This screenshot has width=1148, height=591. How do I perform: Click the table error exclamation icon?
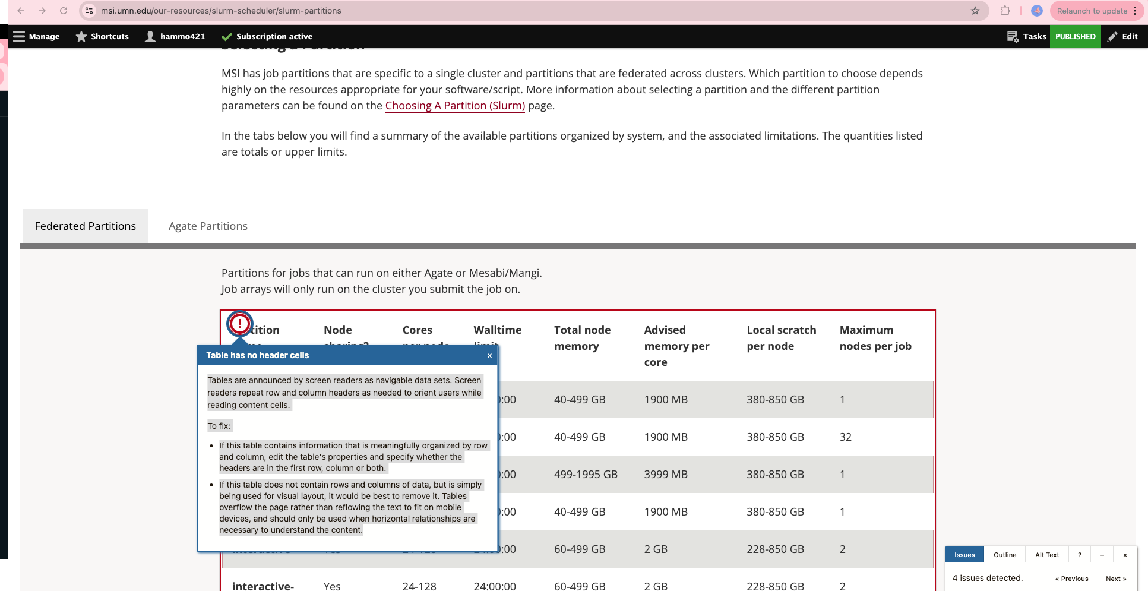click(x=240, y=324)
